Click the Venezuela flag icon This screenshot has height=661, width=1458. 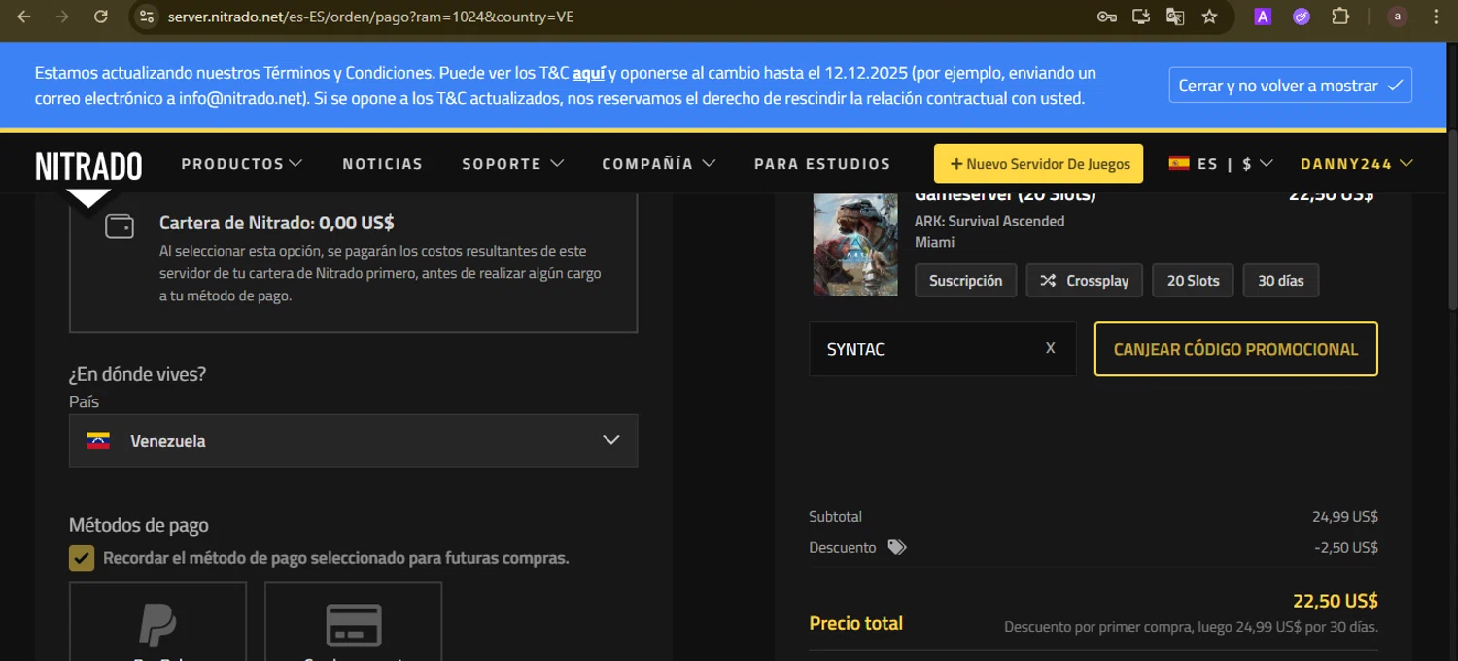(x=98, y=440)
